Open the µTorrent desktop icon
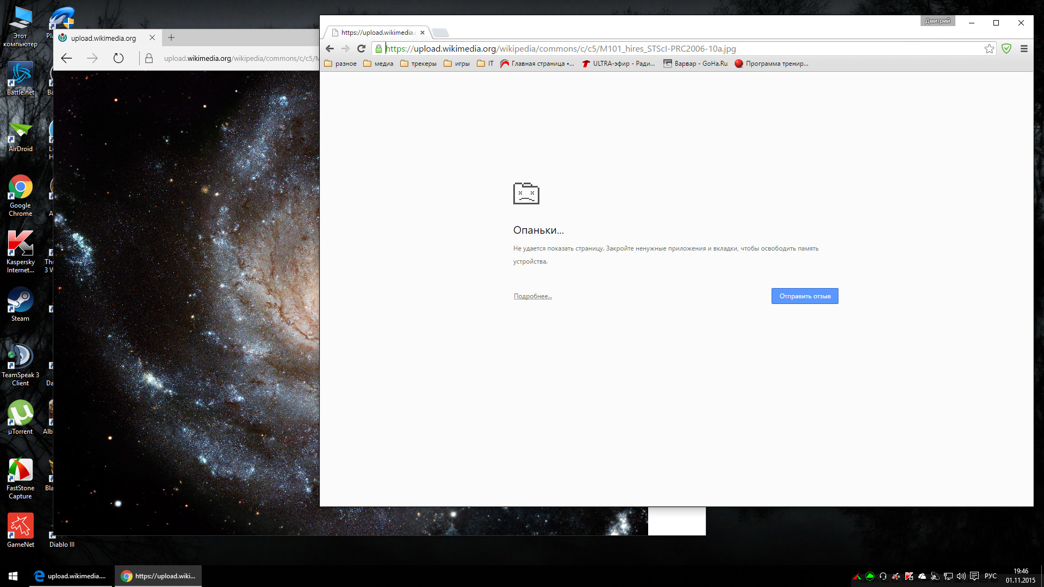This screenshot has width=1044, height=587. point(20,417)
